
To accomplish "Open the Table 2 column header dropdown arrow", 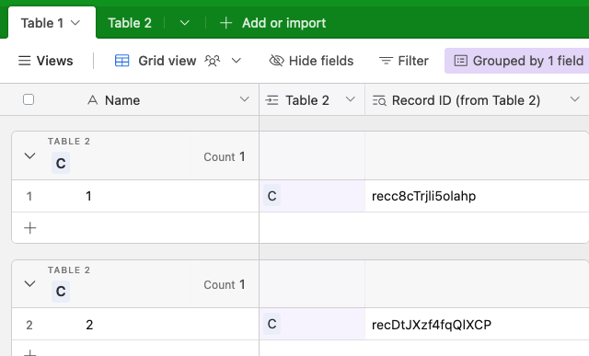I will point(351,99).
